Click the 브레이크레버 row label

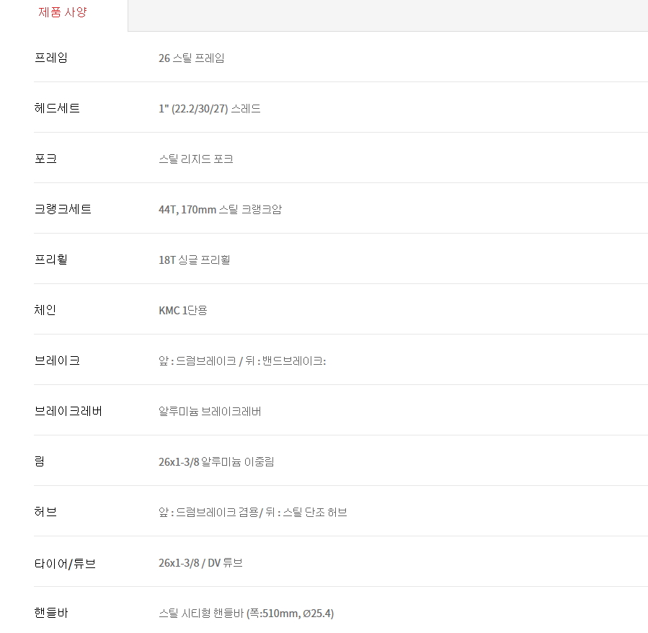68,411
